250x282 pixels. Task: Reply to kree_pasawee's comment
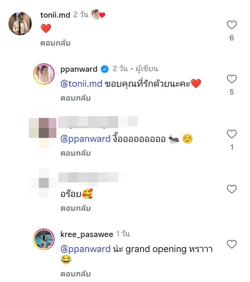[x=75, y=274]
